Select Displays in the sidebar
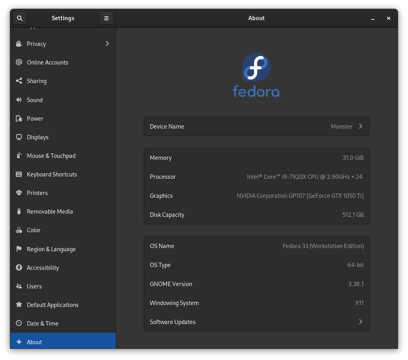The image size is (408, 360). coord(63,137)
